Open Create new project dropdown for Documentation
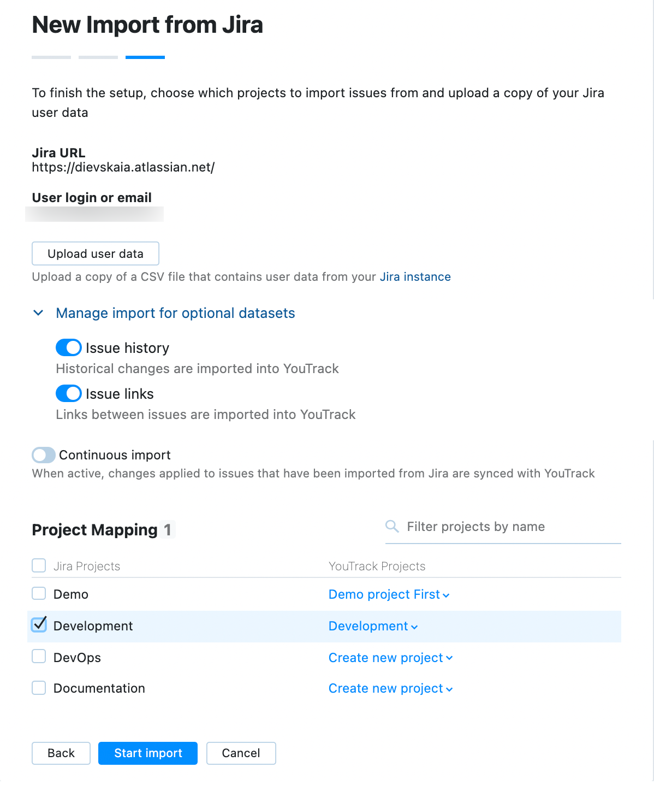The image size is (654, 791). tap(390, 688)
